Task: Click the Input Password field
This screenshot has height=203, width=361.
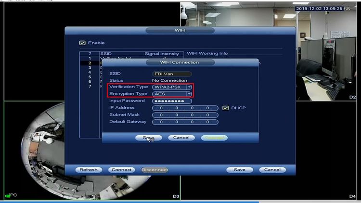Action: pyautogui.click(x=172, y=101)
